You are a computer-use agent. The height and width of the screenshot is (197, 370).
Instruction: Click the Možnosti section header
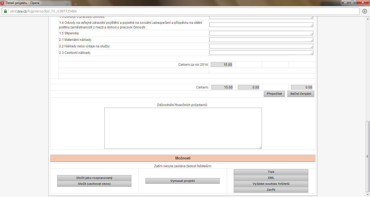183,158
